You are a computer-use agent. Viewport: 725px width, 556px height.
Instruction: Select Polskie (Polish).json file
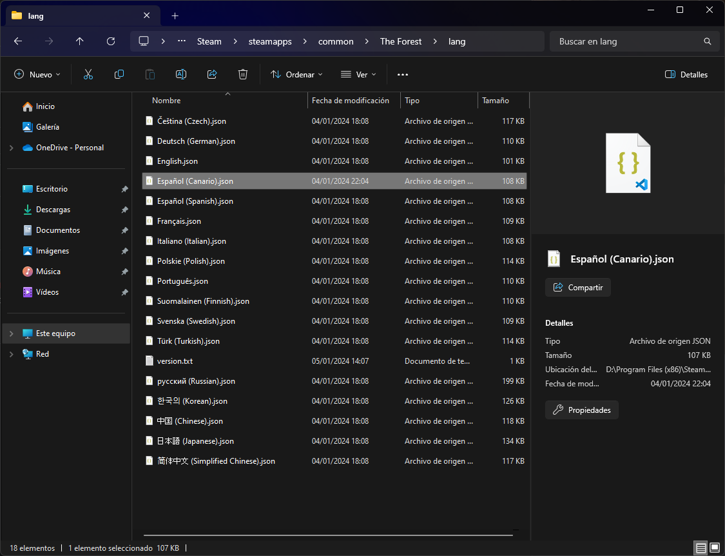[x=334, y=261]
